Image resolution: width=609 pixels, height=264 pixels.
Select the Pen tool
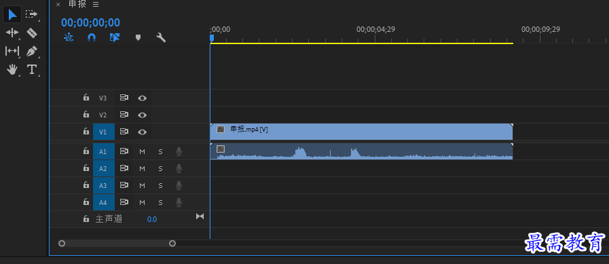point(31,52)
